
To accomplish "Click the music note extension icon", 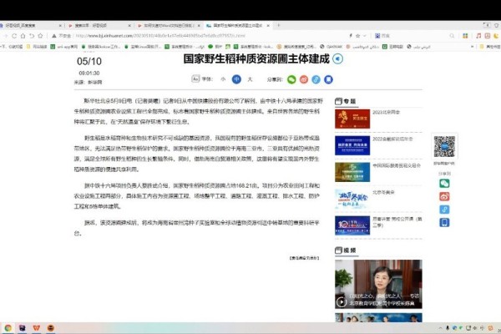I will pyautogui.click(x=478, y=36).
